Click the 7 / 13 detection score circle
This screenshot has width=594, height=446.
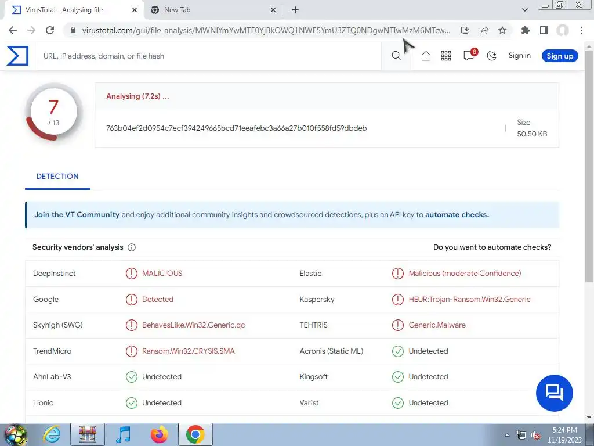[x=53, y=112]
